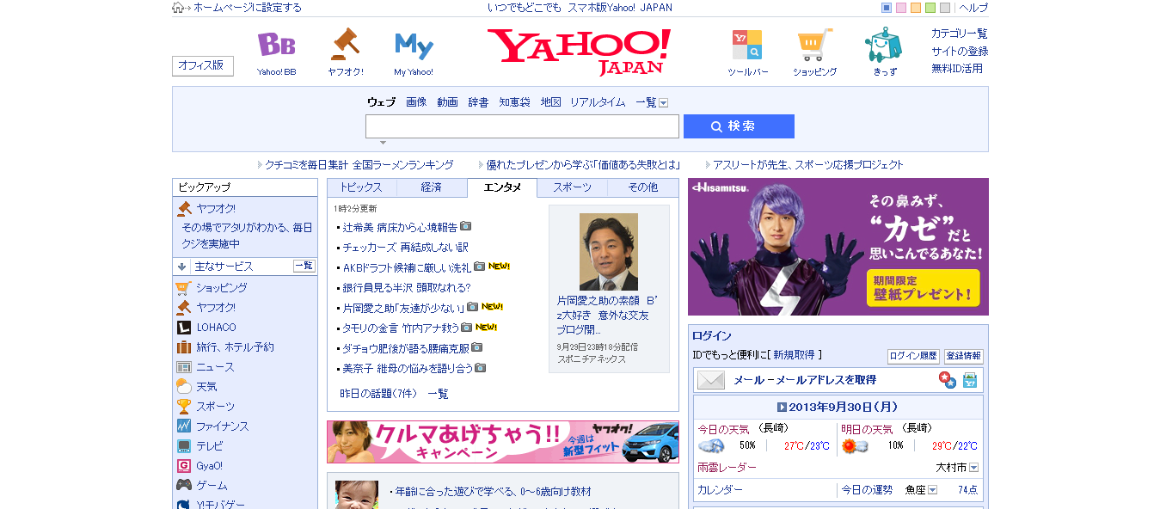This screenshot has width=1160, height=509.
Task: Switch to the エンタメ tab
Action: click(502, 187)
